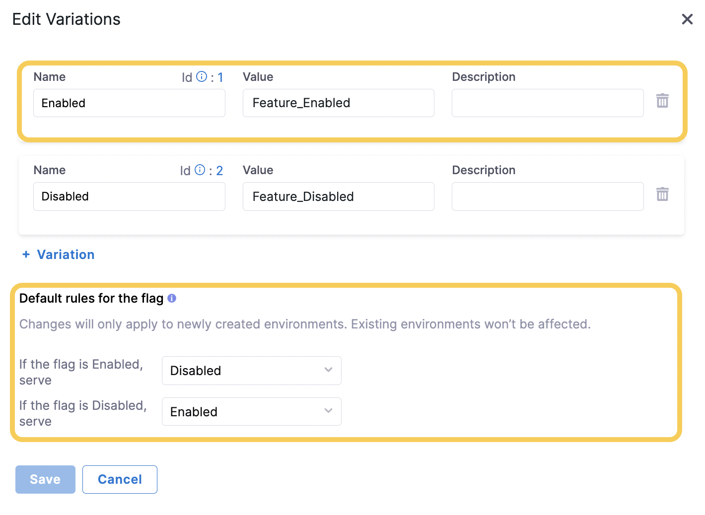
Task: Delete the Enabled variation with trash icon
Action: click(x=662, y=101)
